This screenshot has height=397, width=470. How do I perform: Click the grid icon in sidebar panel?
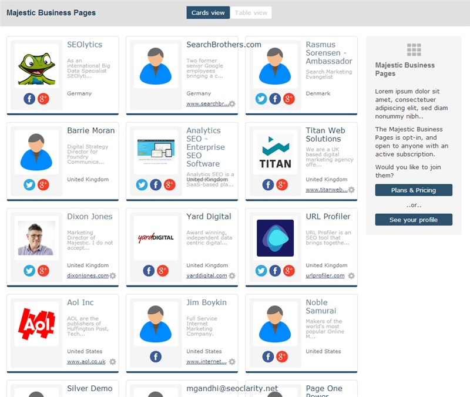[414, 50]
